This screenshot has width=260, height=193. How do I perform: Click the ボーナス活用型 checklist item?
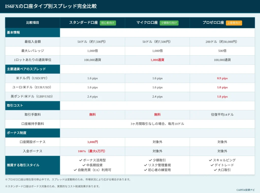click(92, 160)
